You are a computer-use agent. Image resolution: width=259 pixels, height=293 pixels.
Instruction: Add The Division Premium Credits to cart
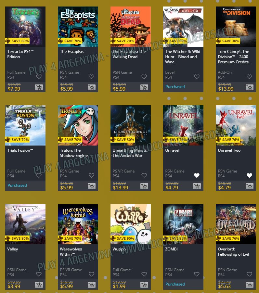(x=250, y=87)
